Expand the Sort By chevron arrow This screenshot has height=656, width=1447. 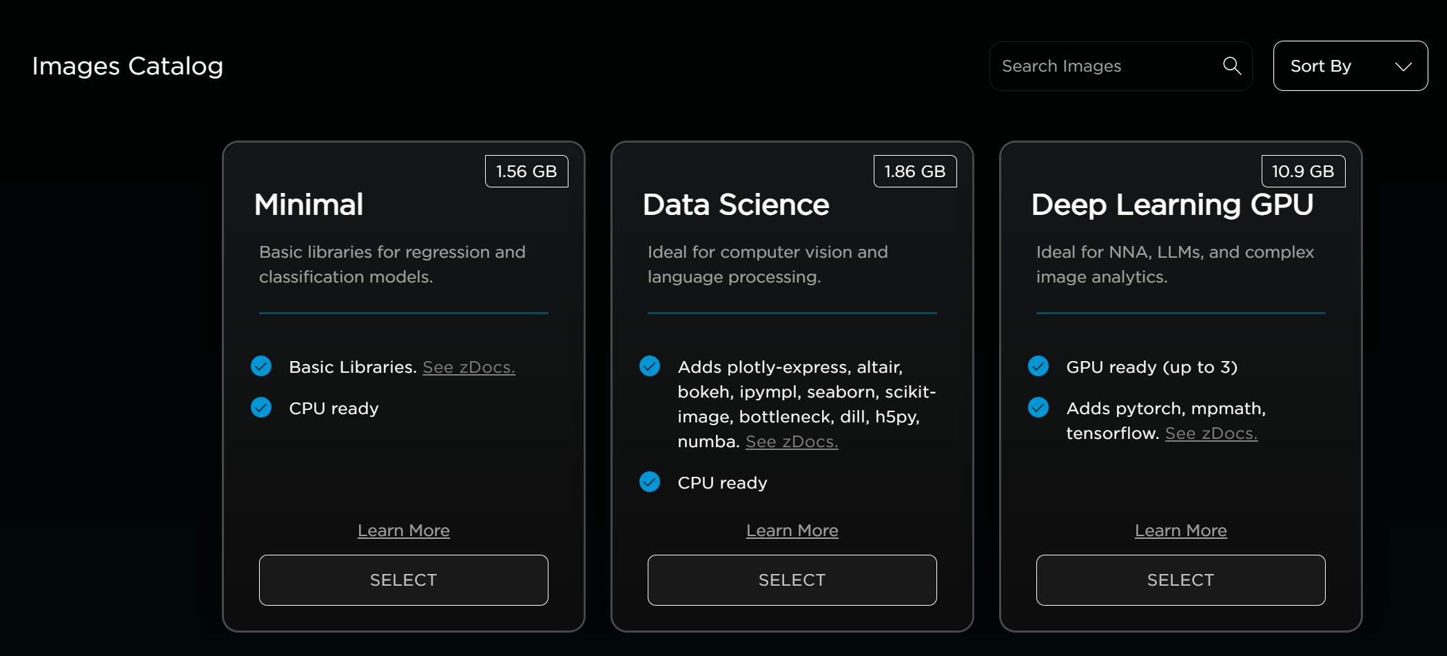click(x=1404, y=67)
